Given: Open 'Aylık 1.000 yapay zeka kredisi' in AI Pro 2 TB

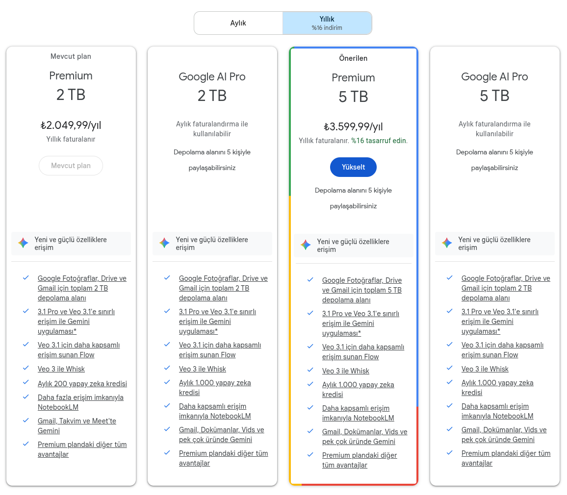Looking at the screenshot, I should [215, 387].
